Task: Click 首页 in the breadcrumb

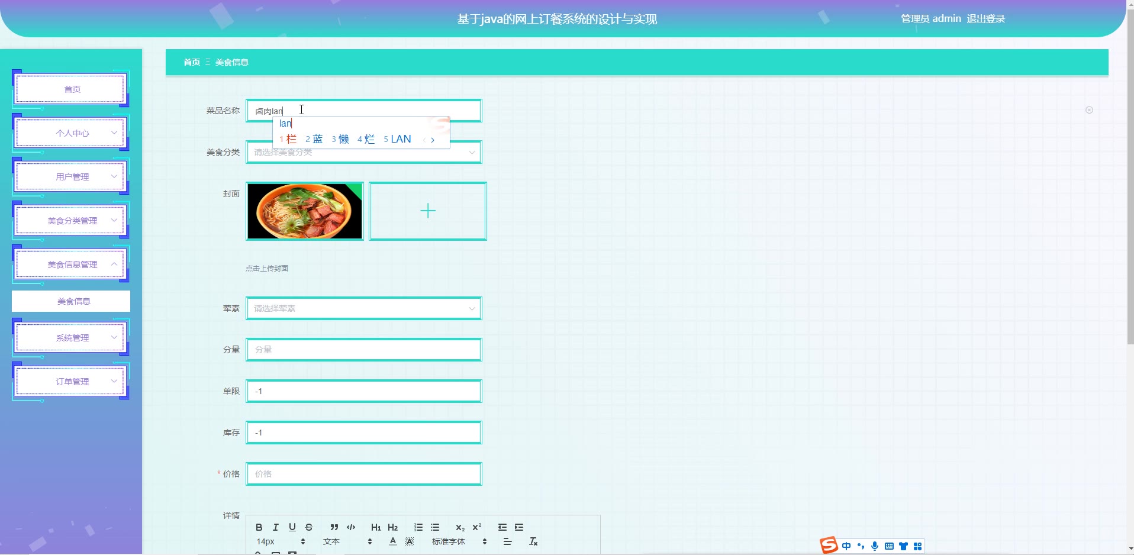Action: click(x=192, y=62)
